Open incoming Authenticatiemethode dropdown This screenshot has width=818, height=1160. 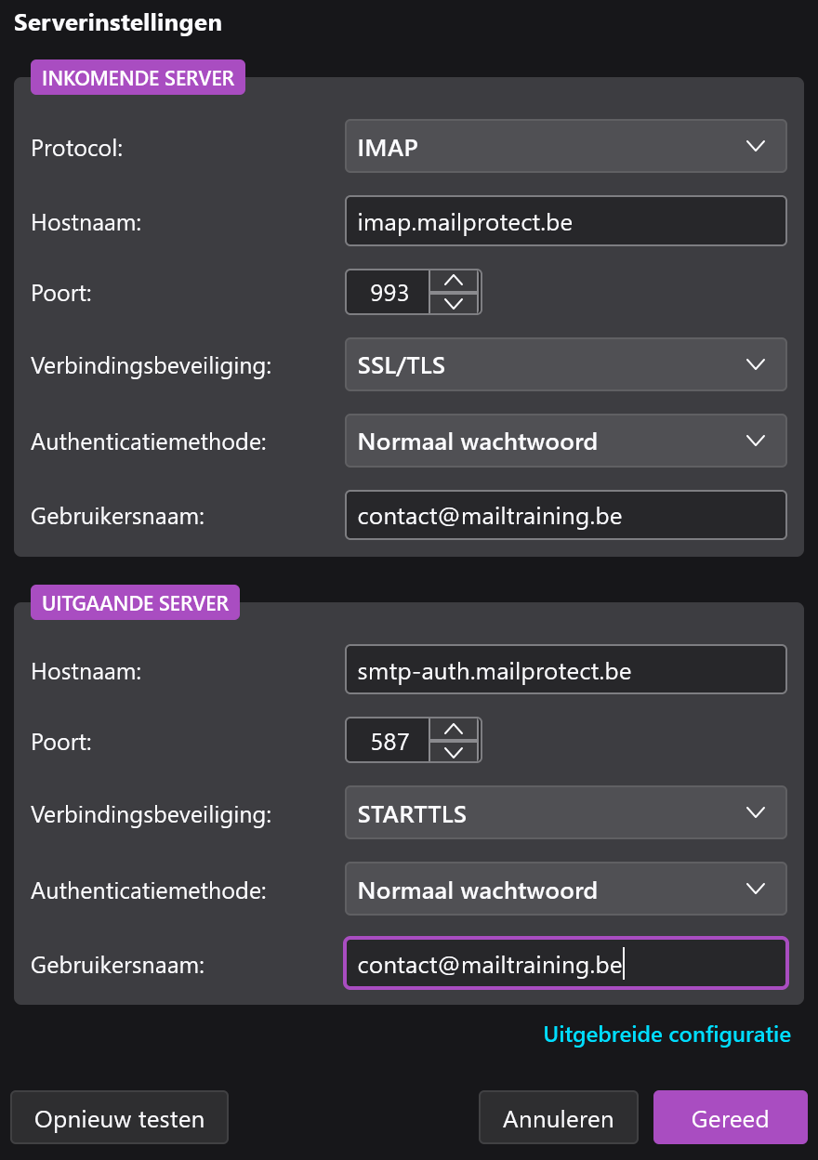[x=565, y=441]
